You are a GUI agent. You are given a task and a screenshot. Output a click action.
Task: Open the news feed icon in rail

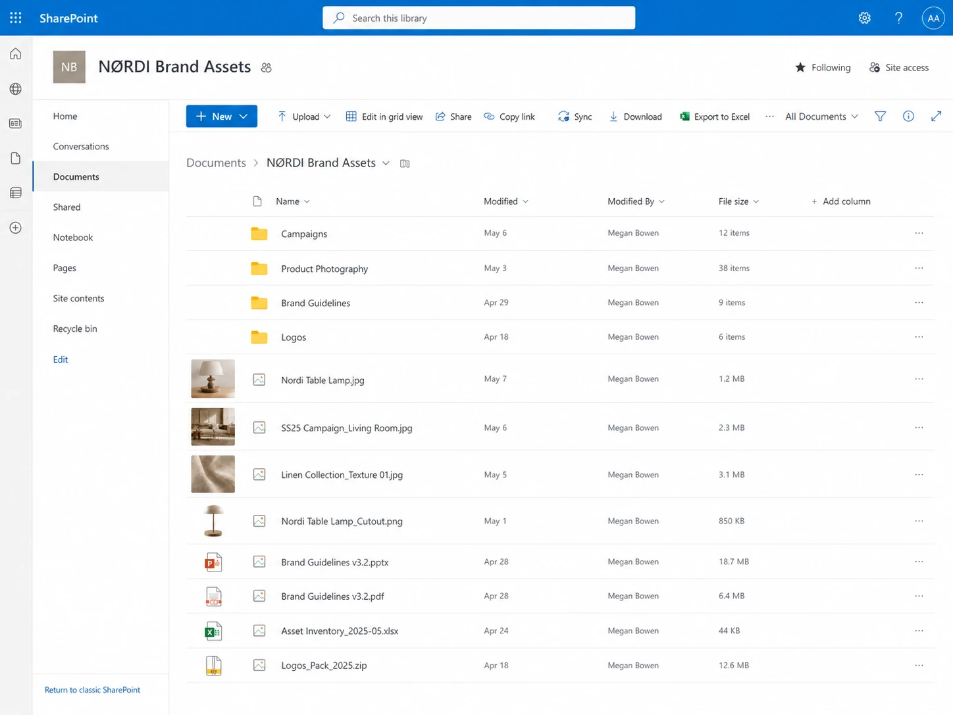tap(16, 123)
